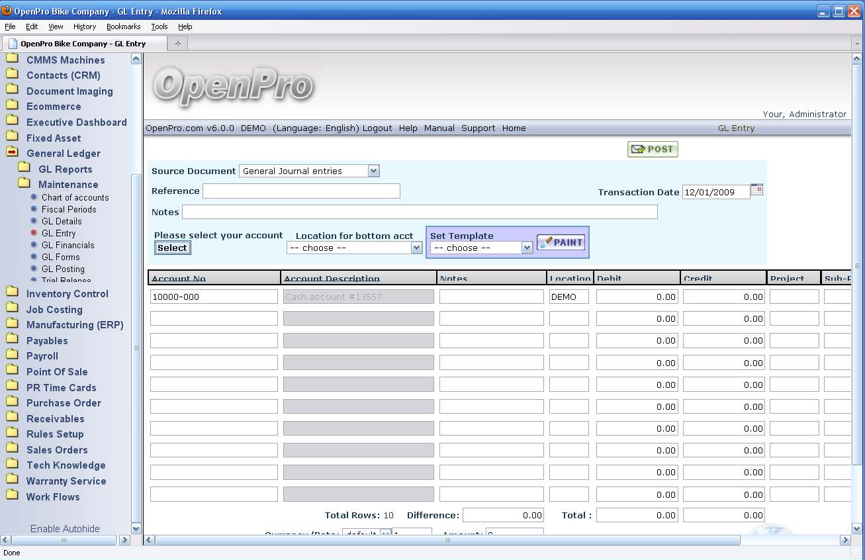Click the Reference input field

(x=301, y=191)
